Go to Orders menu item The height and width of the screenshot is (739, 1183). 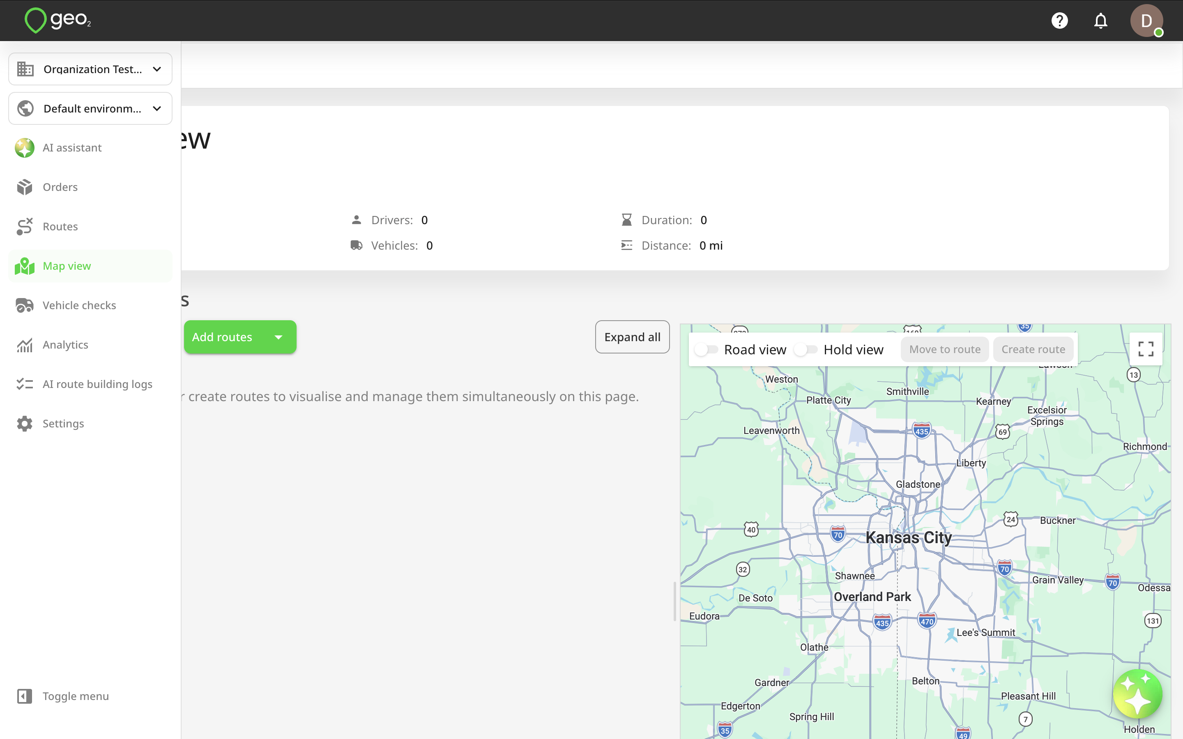(90, 187)
